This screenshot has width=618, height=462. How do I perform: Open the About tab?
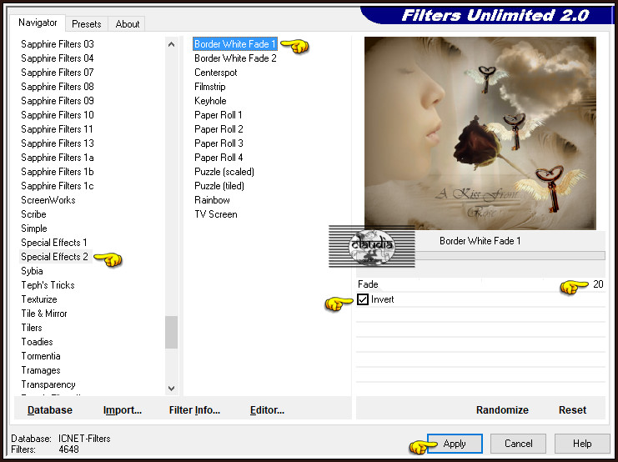pos(128,24)
